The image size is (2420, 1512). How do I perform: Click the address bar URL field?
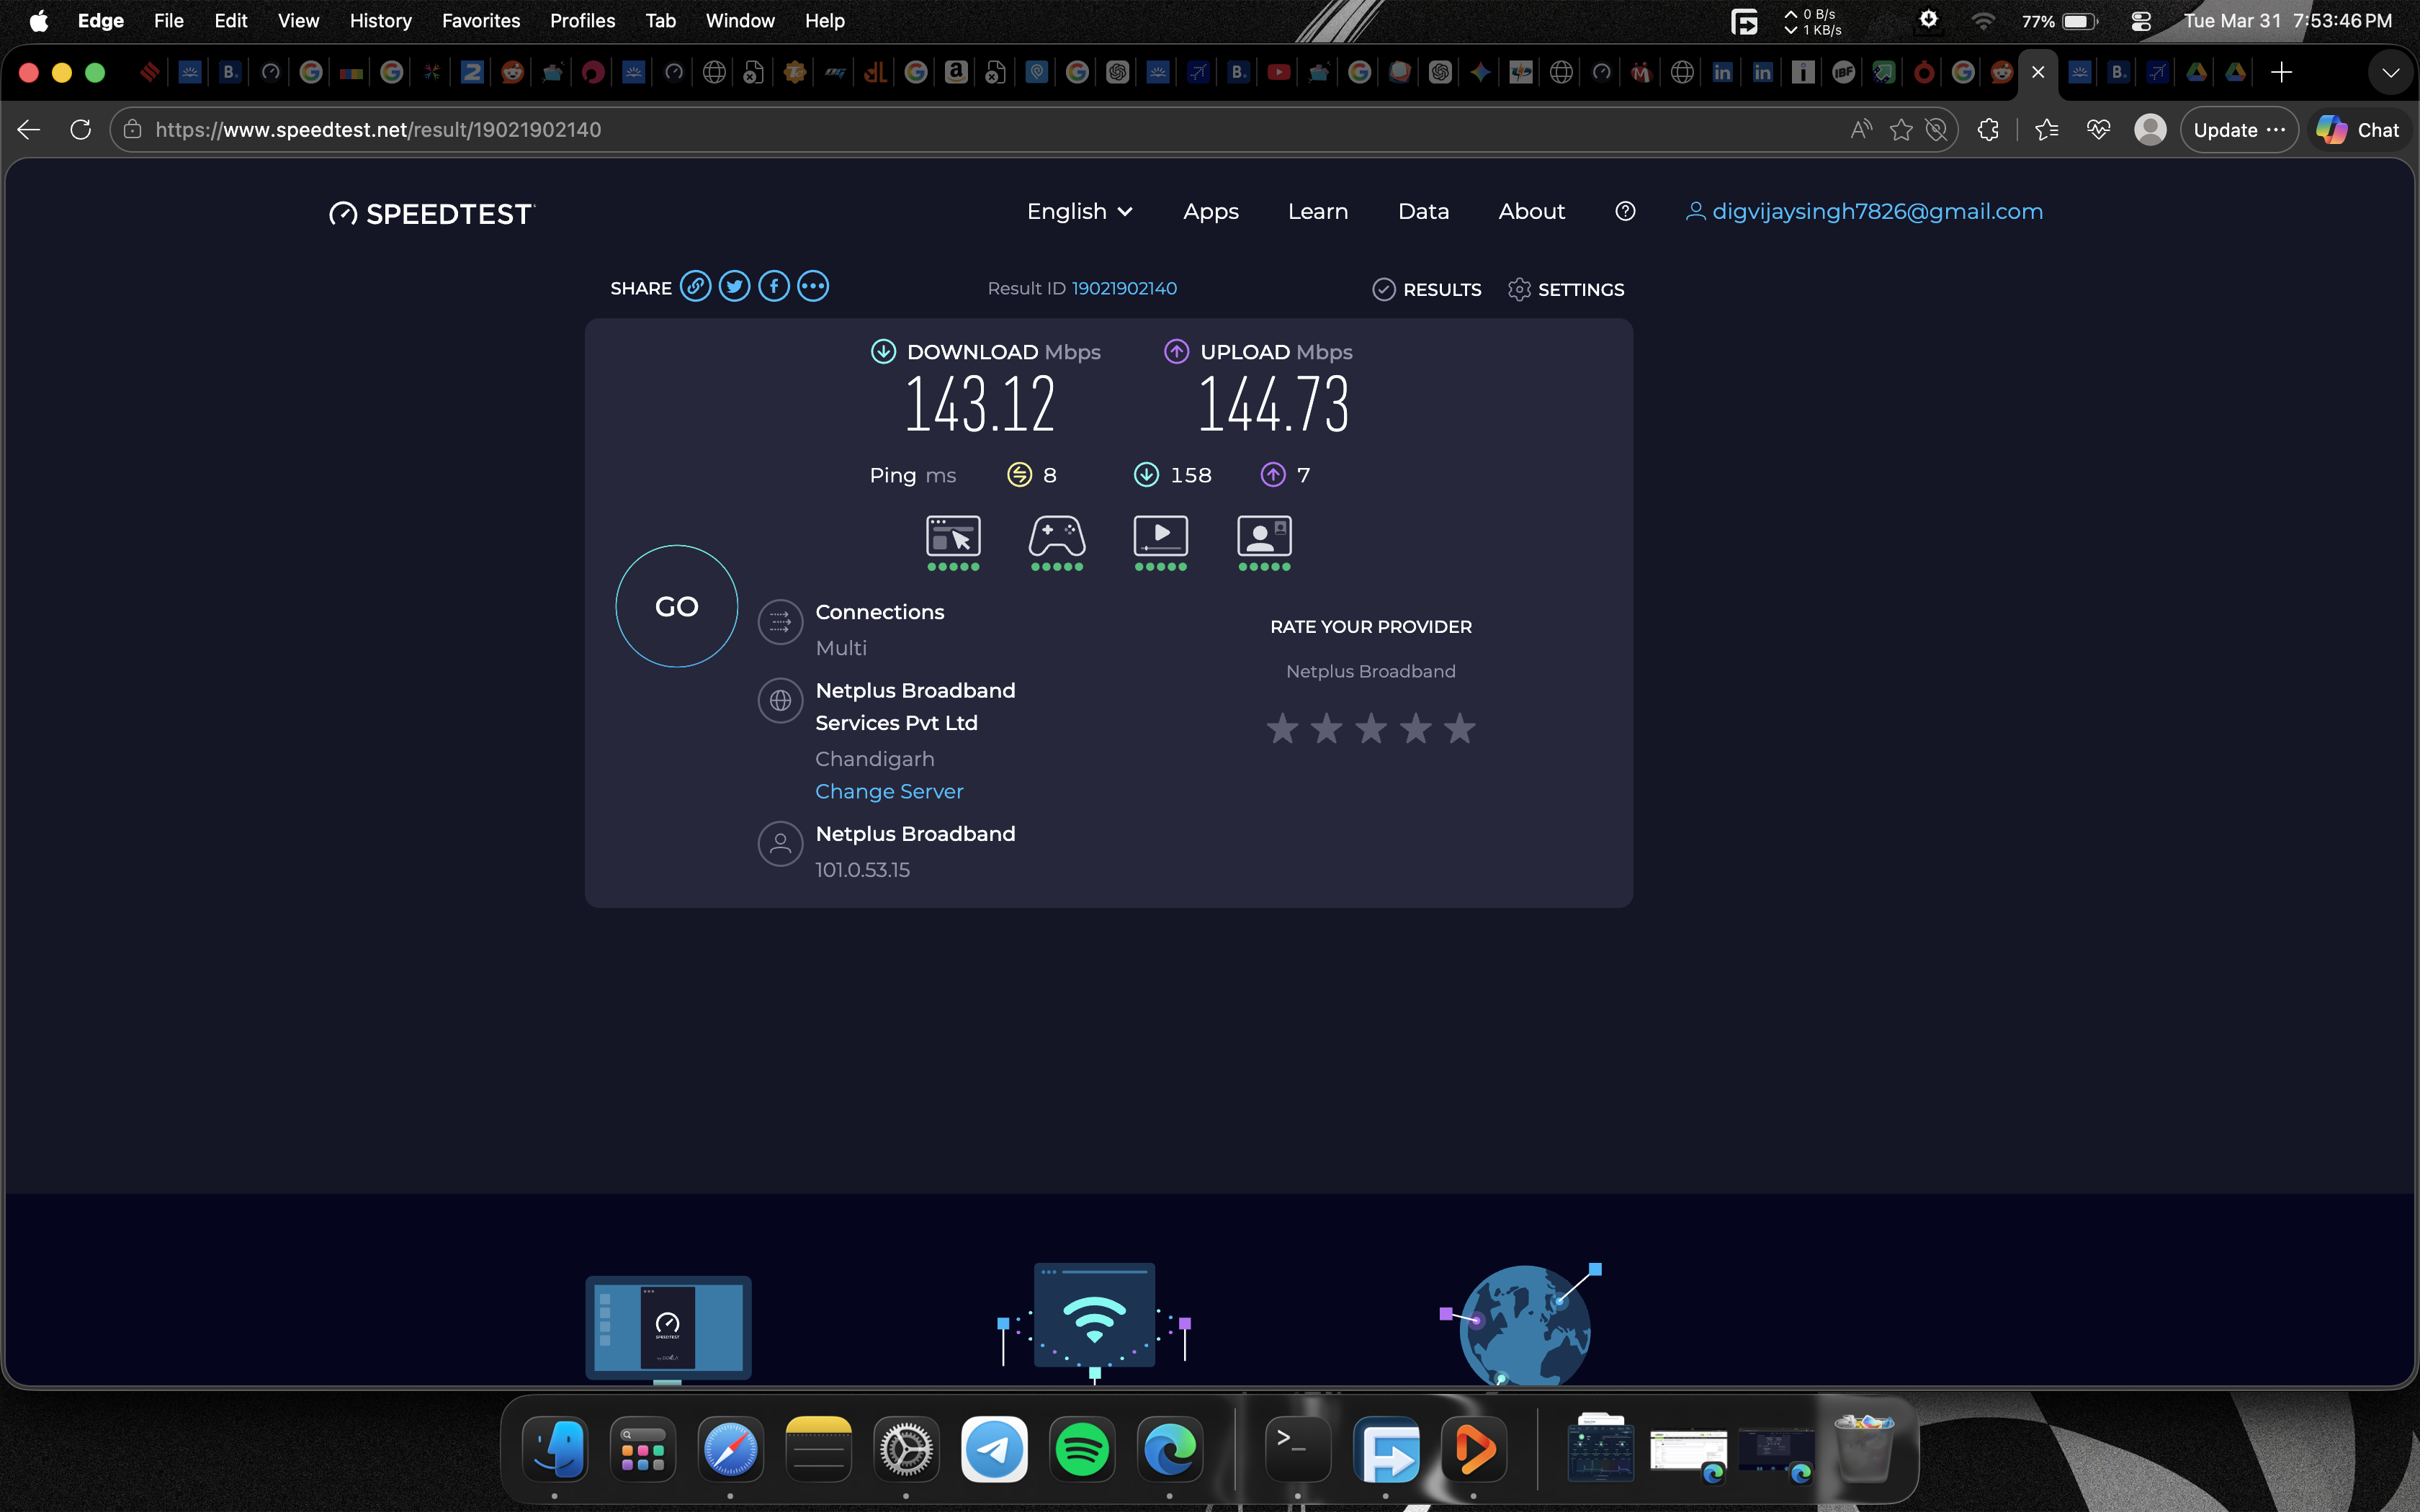(800, 130)
